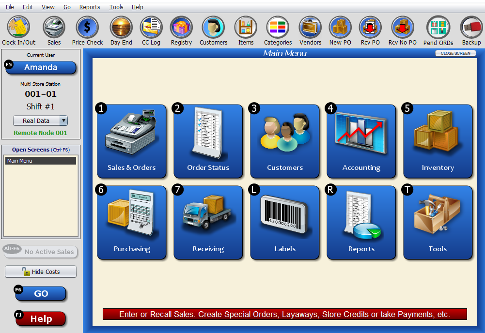Screen dimensions: 485x333
Task: Select Main Menu in Open Screens list
Action: (x=41, y=161)
